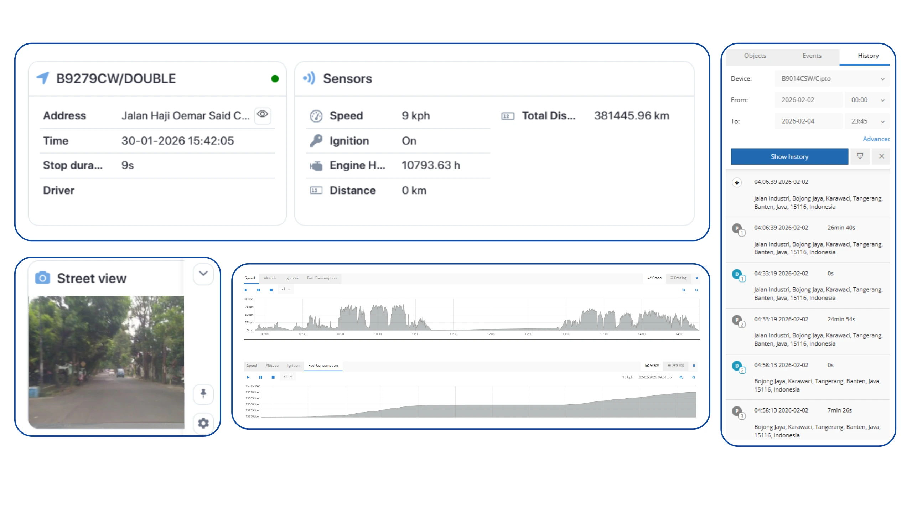Pin the Street view panel

click(203, 394)
